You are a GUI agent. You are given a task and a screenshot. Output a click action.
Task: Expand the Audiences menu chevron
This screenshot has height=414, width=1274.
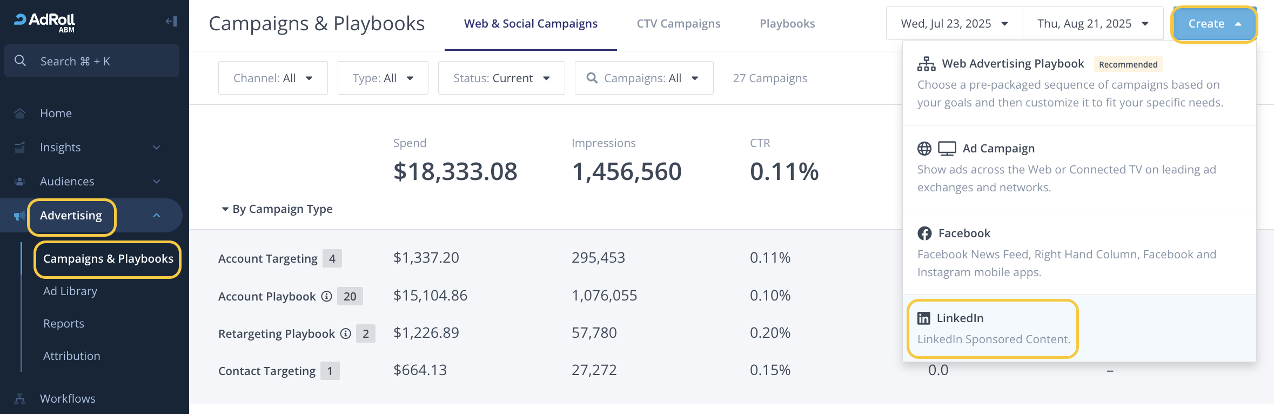(157, 182)
